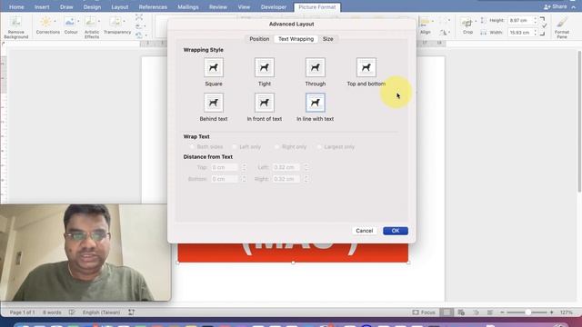This screenshot has width=582, height=327.
Task: Click the Top distance input field
Action: point(225,167)
